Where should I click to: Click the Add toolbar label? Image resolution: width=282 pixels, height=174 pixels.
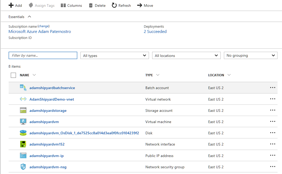18,5
